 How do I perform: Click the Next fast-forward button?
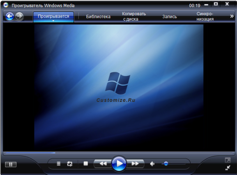(x=135, y=164)
